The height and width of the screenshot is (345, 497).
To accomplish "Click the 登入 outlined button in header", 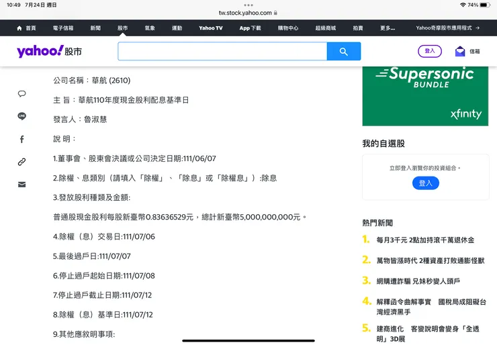I will (x=430, y=51).
